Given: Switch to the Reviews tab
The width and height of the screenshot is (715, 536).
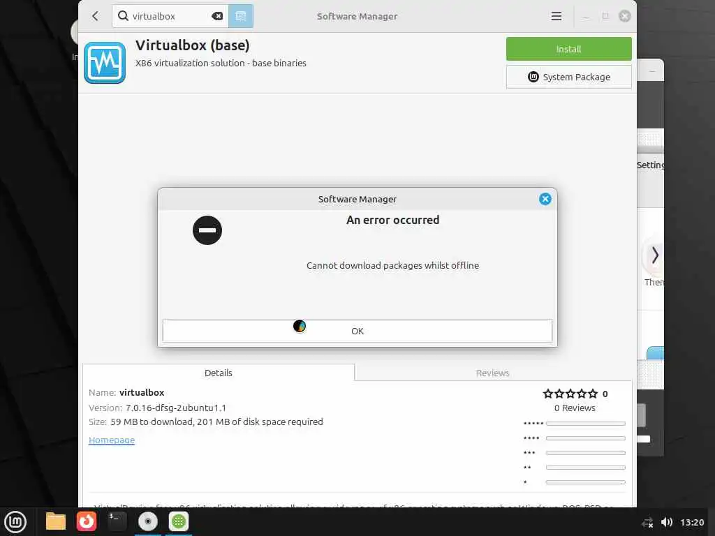Looking at the screenshot, I should click(x=492, y=373).
